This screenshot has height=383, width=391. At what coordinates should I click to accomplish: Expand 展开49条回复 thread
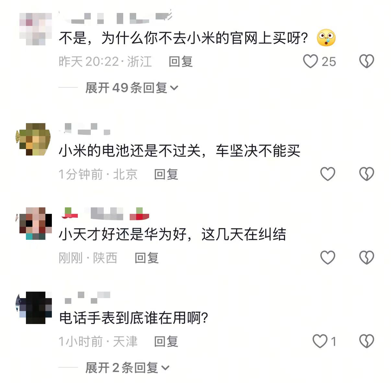click(132, 88)
